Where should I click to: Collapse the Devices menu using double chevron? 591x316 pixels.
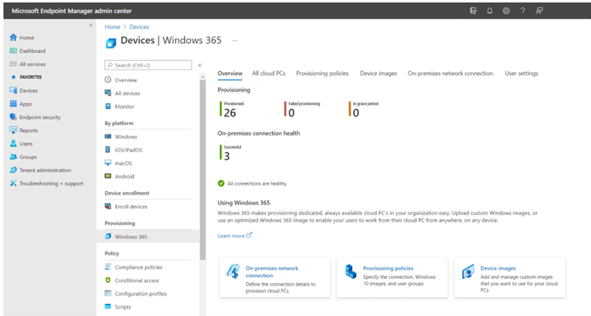pyautogui.click(x=200, y=65)
